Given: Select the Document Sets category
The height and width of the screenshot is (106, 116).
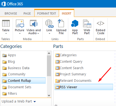Looking at the screenshot, I should click(17, 87).
